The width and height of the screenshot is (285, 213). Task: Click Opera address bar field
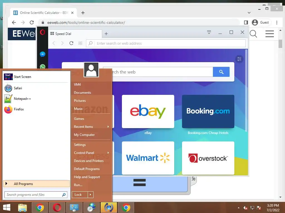point(166,43)
